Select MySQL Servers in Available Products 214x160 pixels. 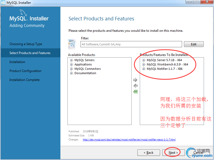pos(84,60)
